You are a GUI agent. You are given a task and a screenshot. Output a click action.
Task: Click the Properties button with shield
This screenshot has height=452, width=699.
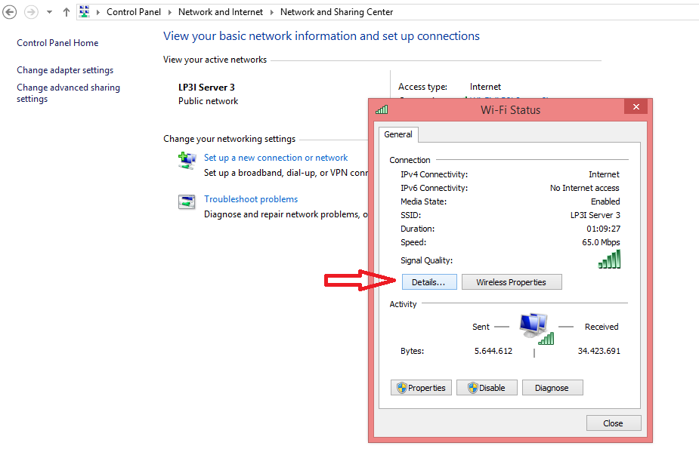click(x=422, y=388)
